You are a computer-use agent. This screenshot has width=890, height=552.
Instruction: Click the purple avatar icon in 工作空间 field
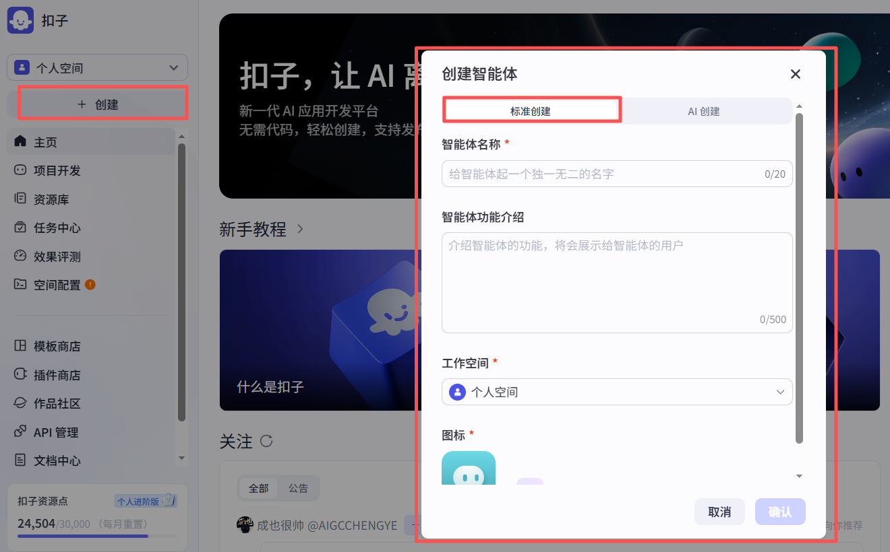point(457,392)
